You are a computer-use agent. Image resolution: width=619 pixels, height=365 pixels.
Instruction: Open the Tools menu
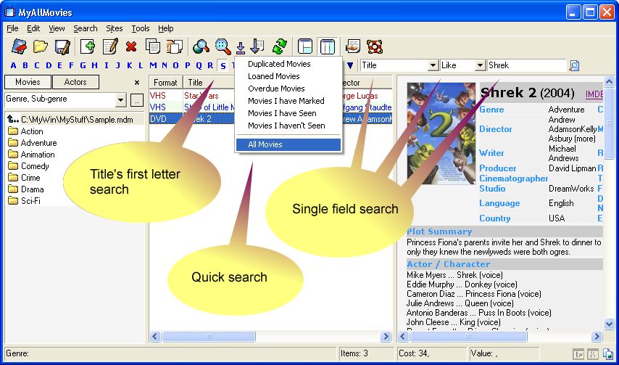point(141,28)
